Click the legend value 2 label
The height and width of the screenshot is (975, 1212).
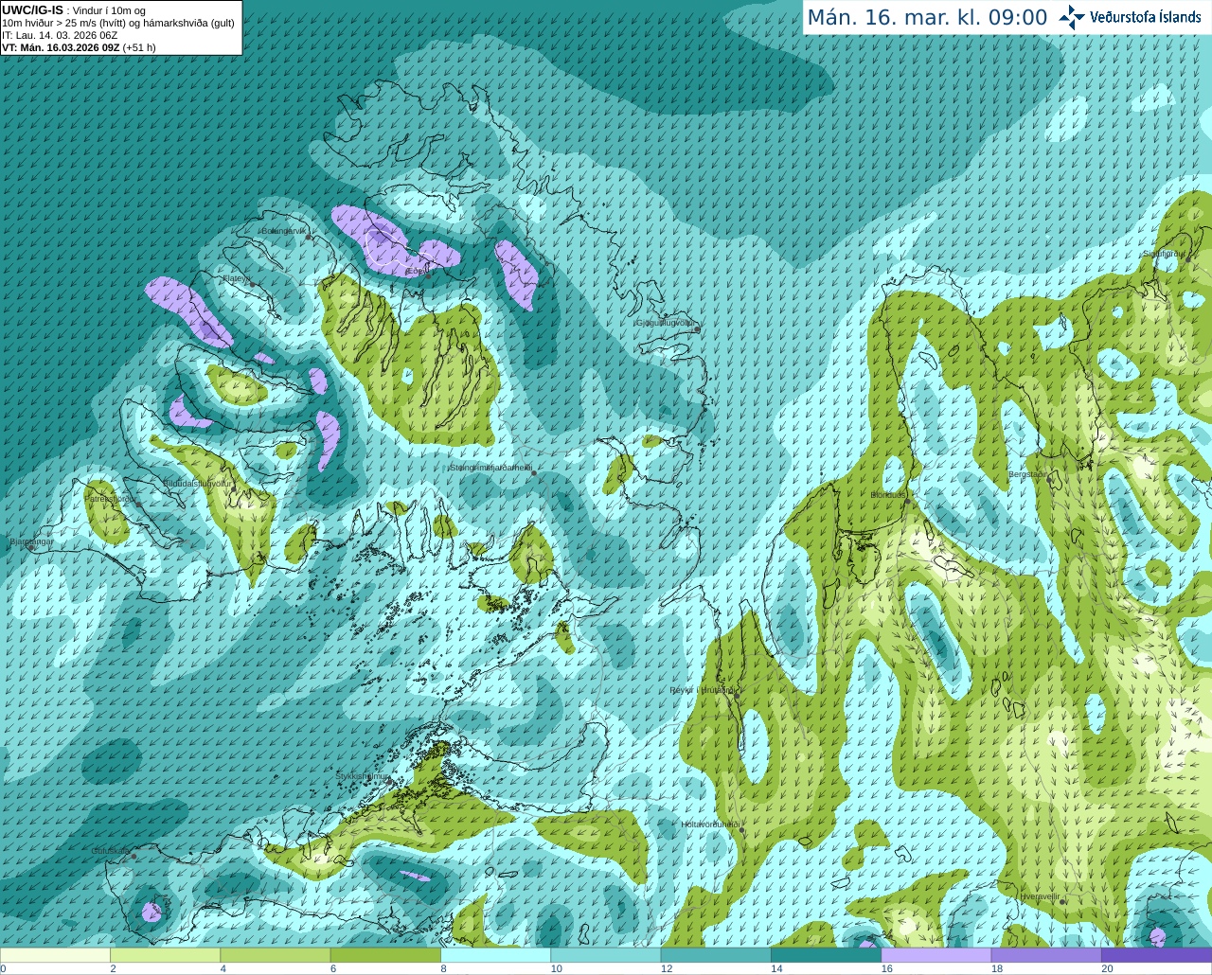[x=113, y=968]
